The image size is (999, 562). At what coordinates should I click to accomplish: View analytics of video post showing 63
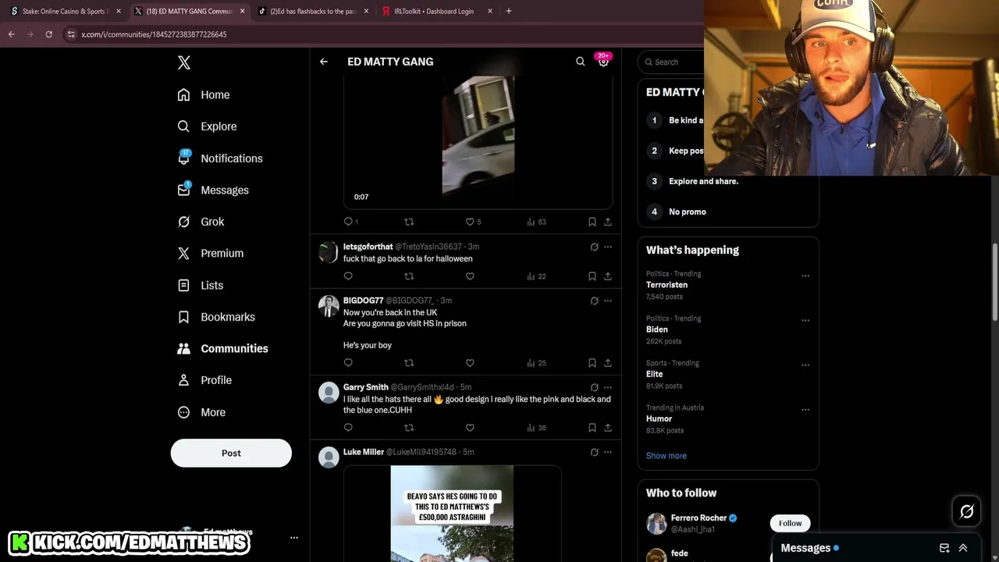tap(536, 222)
